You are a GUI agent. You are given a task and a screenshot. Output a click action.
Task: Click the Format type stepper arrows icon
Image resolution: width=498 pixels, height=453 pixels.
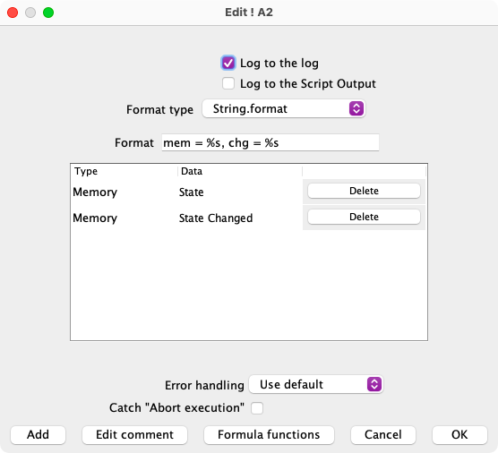(x=356, y=109)
